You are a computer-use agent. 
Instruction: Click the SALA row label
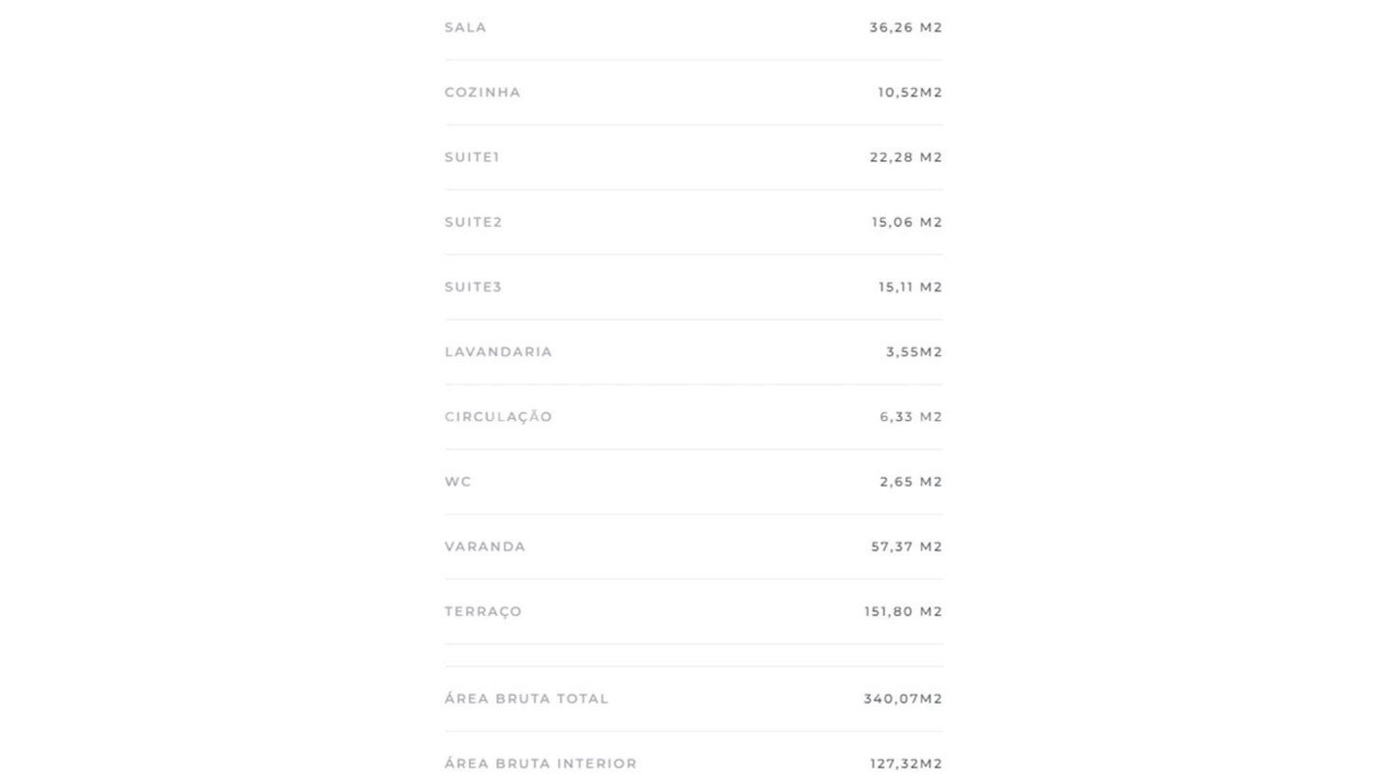pos(465,27)
